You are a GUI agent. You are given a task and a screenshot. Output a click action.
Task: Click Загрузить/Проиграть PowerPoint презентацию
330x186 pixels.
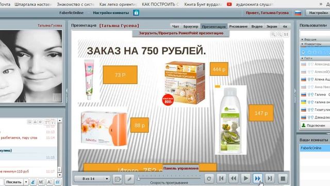pos(181,33)
